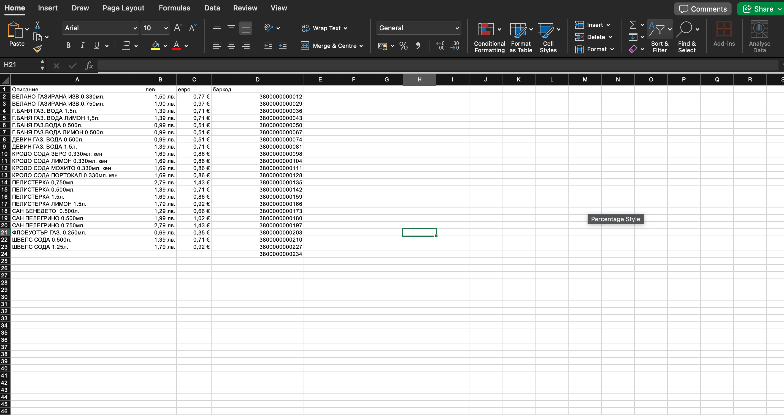Apply Percentage Style format
The width and height of the screenshot is (784, 415).
[x=404, y=46]
